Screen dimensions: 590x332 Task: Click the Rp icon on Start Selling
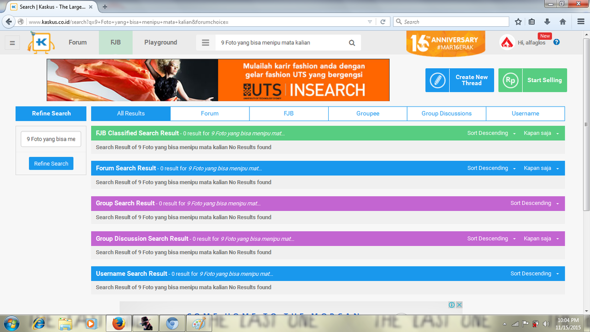pos(510,80)
